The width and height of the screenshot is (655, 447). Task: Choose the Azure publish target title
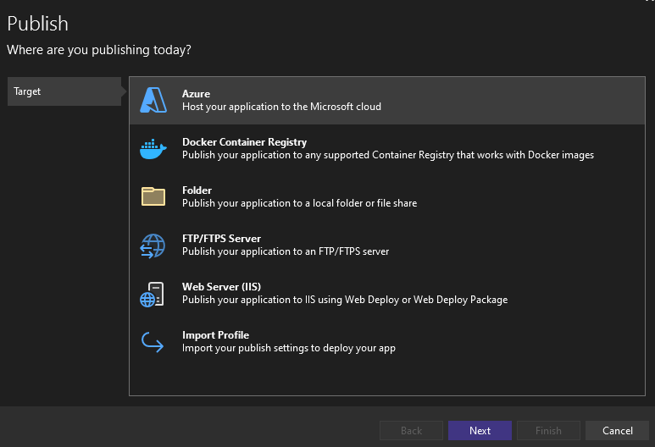(x=196, y=94)
